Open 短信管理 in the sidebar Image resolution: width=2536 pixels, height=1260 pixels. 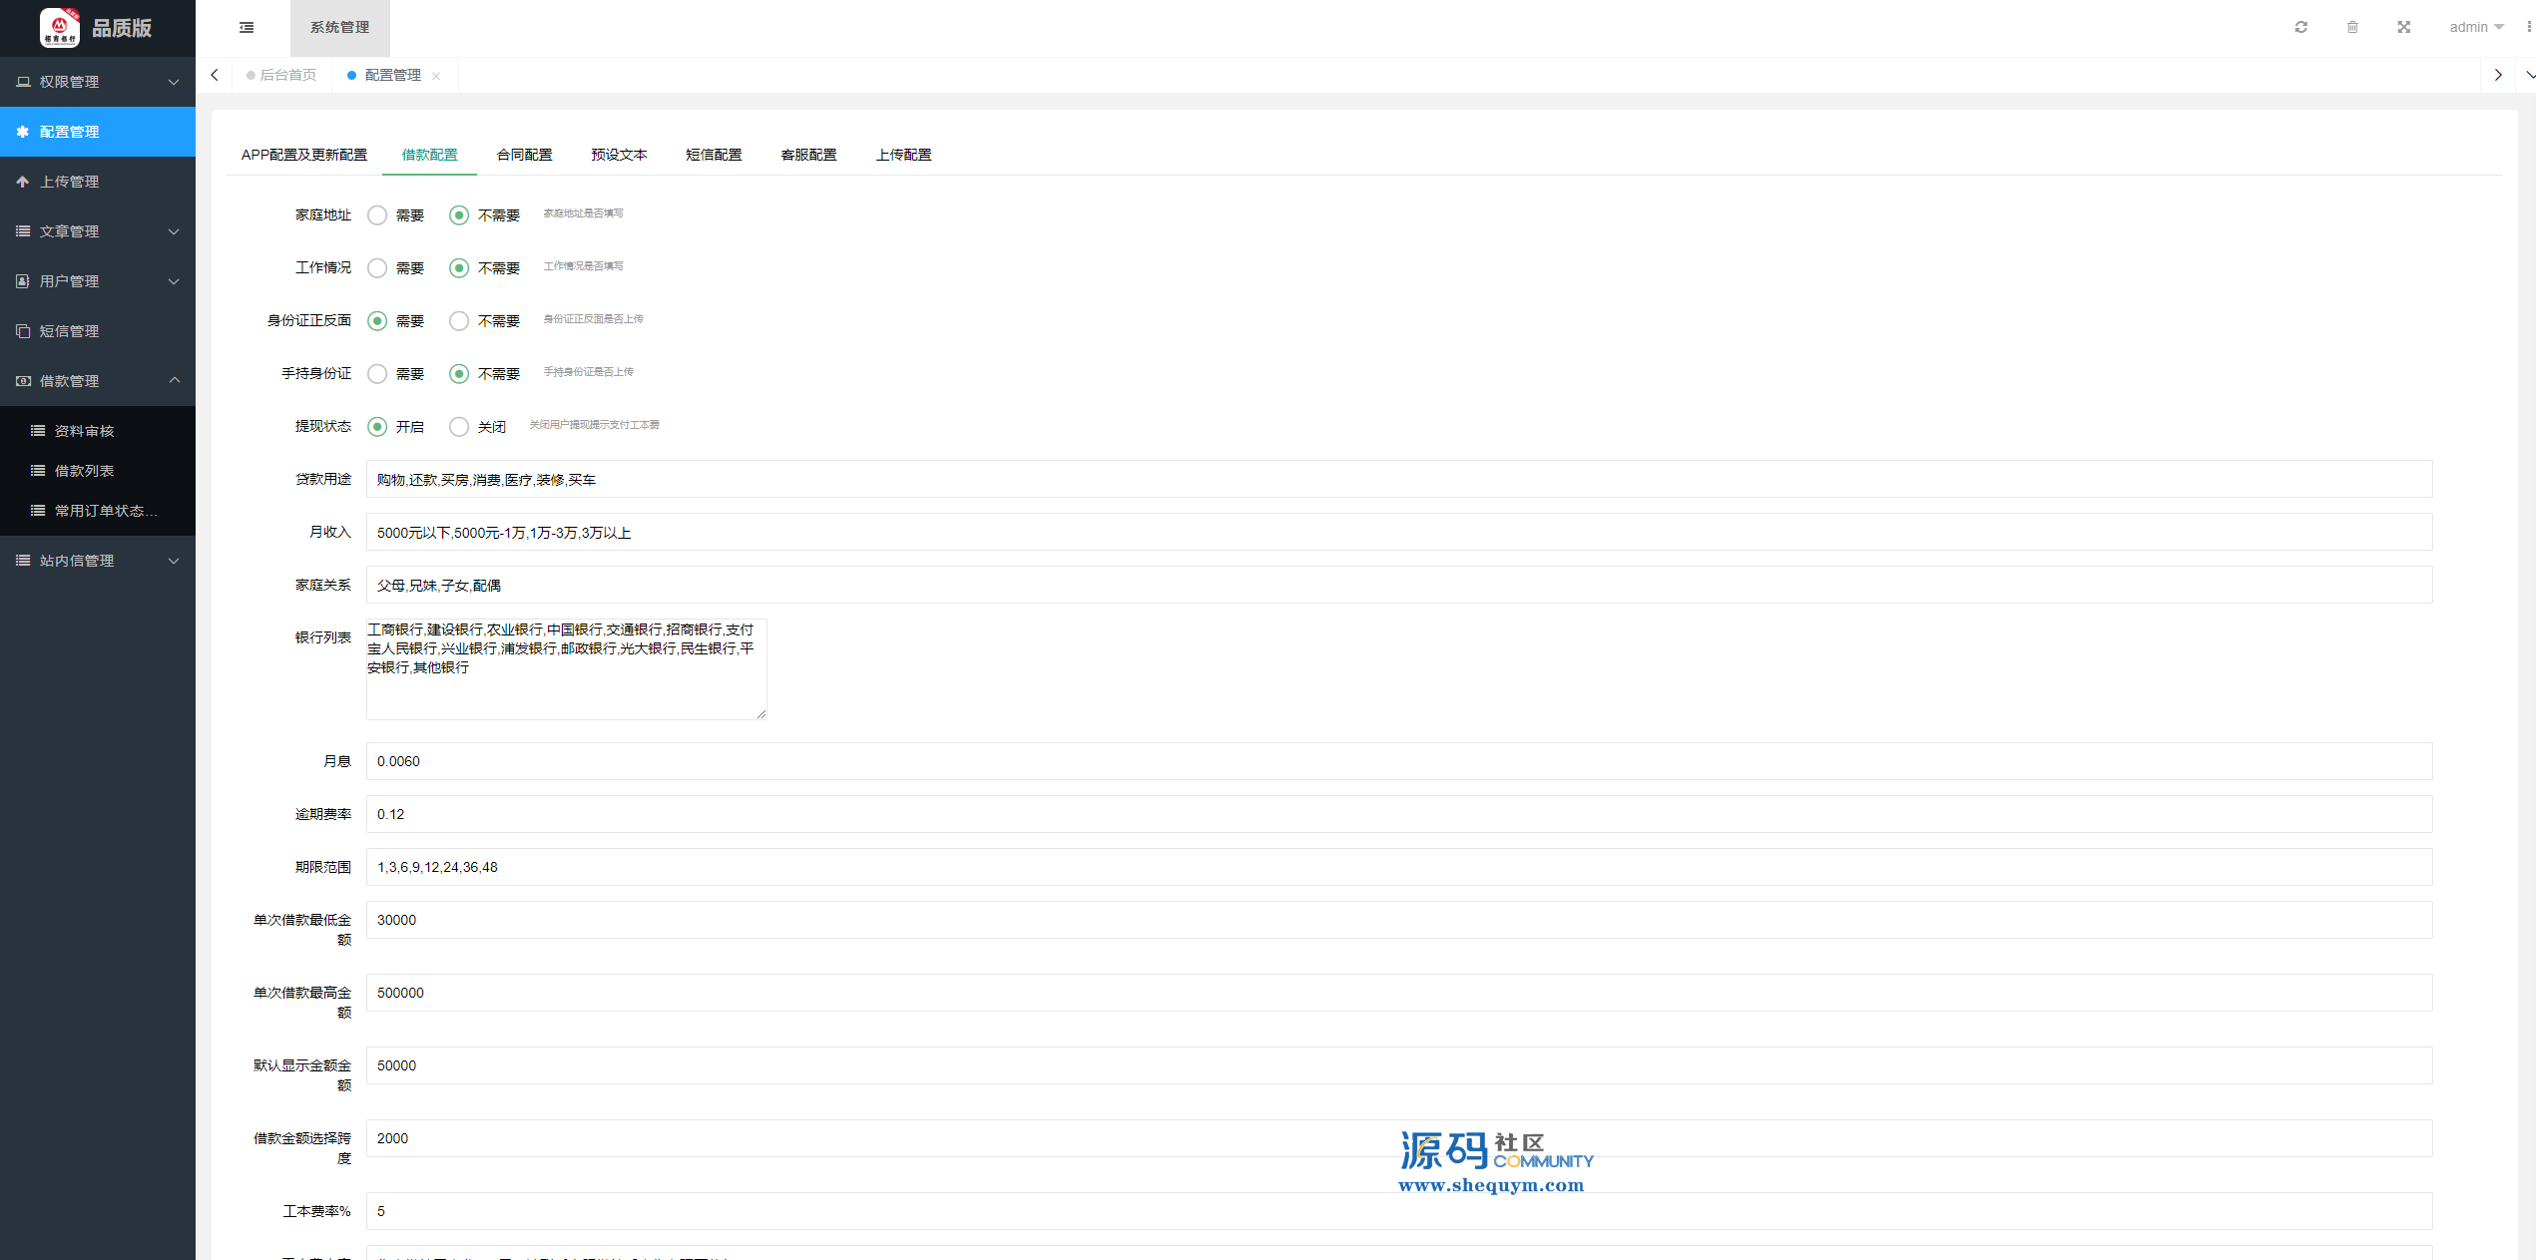98,331
